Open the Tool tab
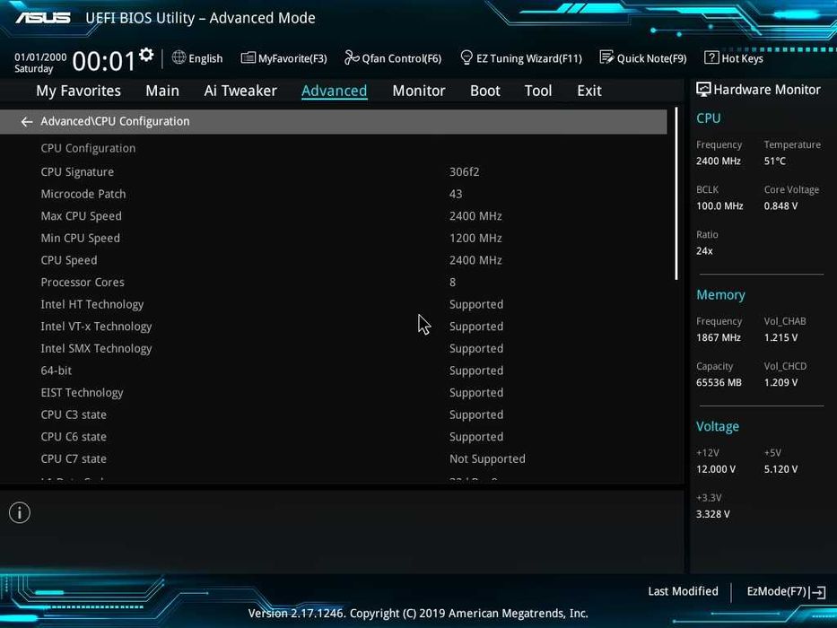 point(538,91)
